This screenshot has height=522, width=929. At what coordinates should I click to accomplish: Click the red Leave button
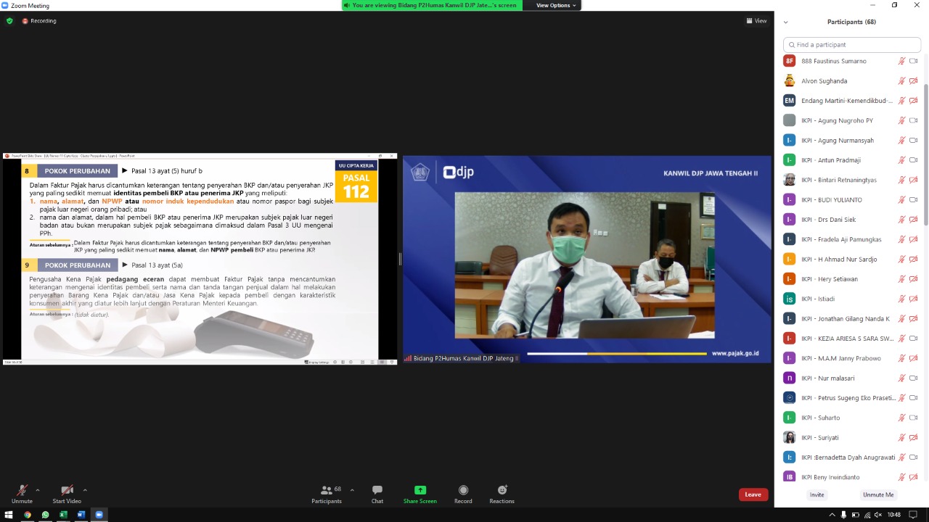753,494
